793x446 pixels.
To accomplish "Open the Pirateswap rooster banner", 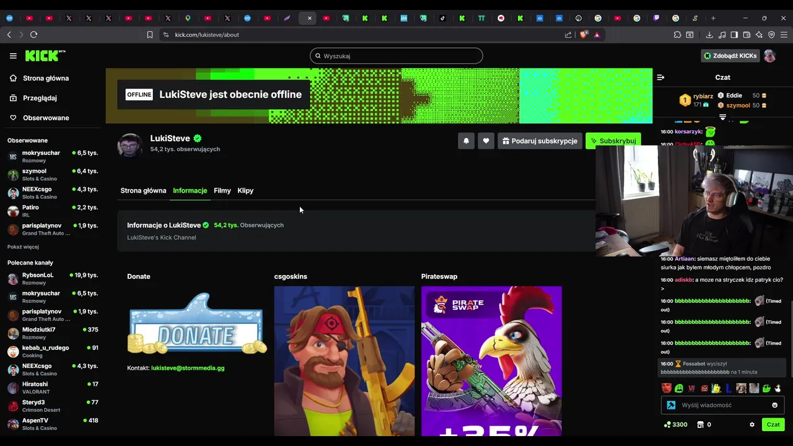I will pos(492,361).
